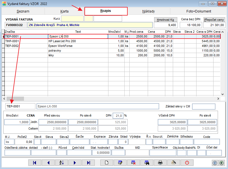Click the Kurz exchange rate field

[x=72, y=19]
